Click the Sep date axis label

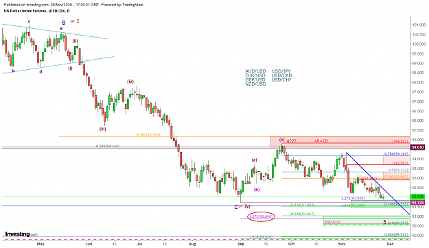pyautogui.click(x=241, y=244)
